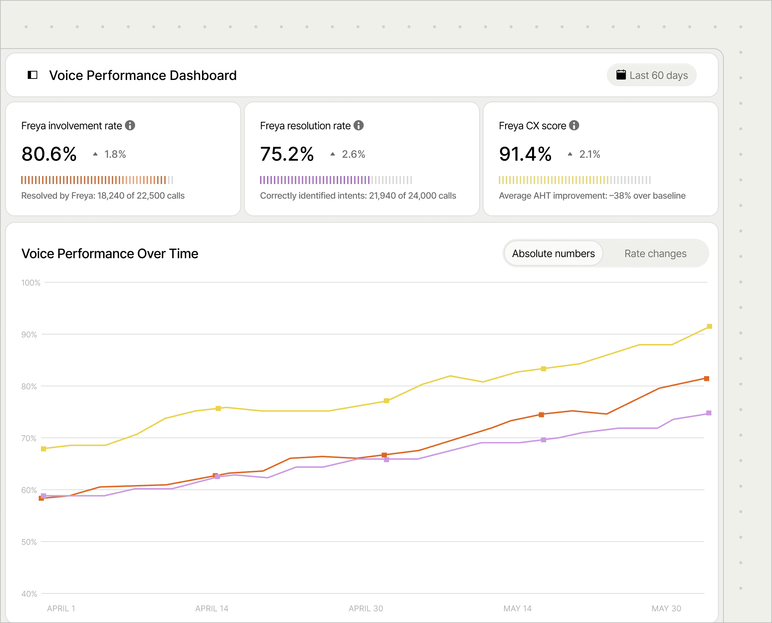Select orange data point at May 30
The height and width of the screenshot is (623, 772).
pos(707,379)
